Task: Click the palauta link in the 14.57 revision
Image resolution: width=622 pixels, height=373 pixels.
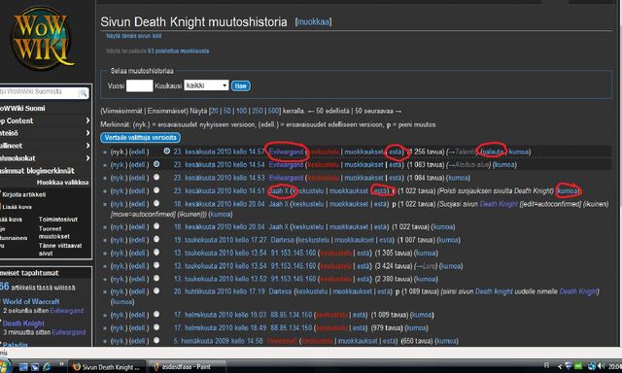Action: click(492, 152)
